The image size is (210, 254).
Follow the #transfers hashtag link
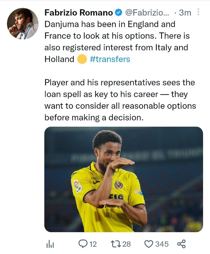(110, 59)
